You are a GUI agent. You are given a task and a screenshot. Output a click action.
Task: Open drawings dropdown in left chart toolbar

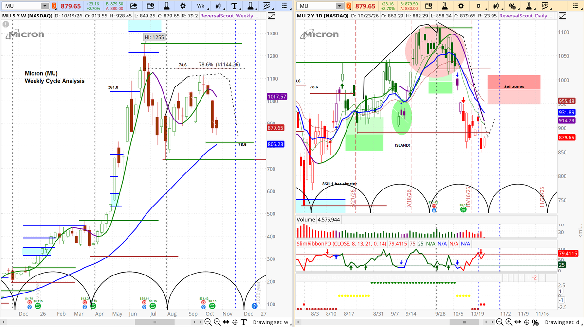[267, 6]
